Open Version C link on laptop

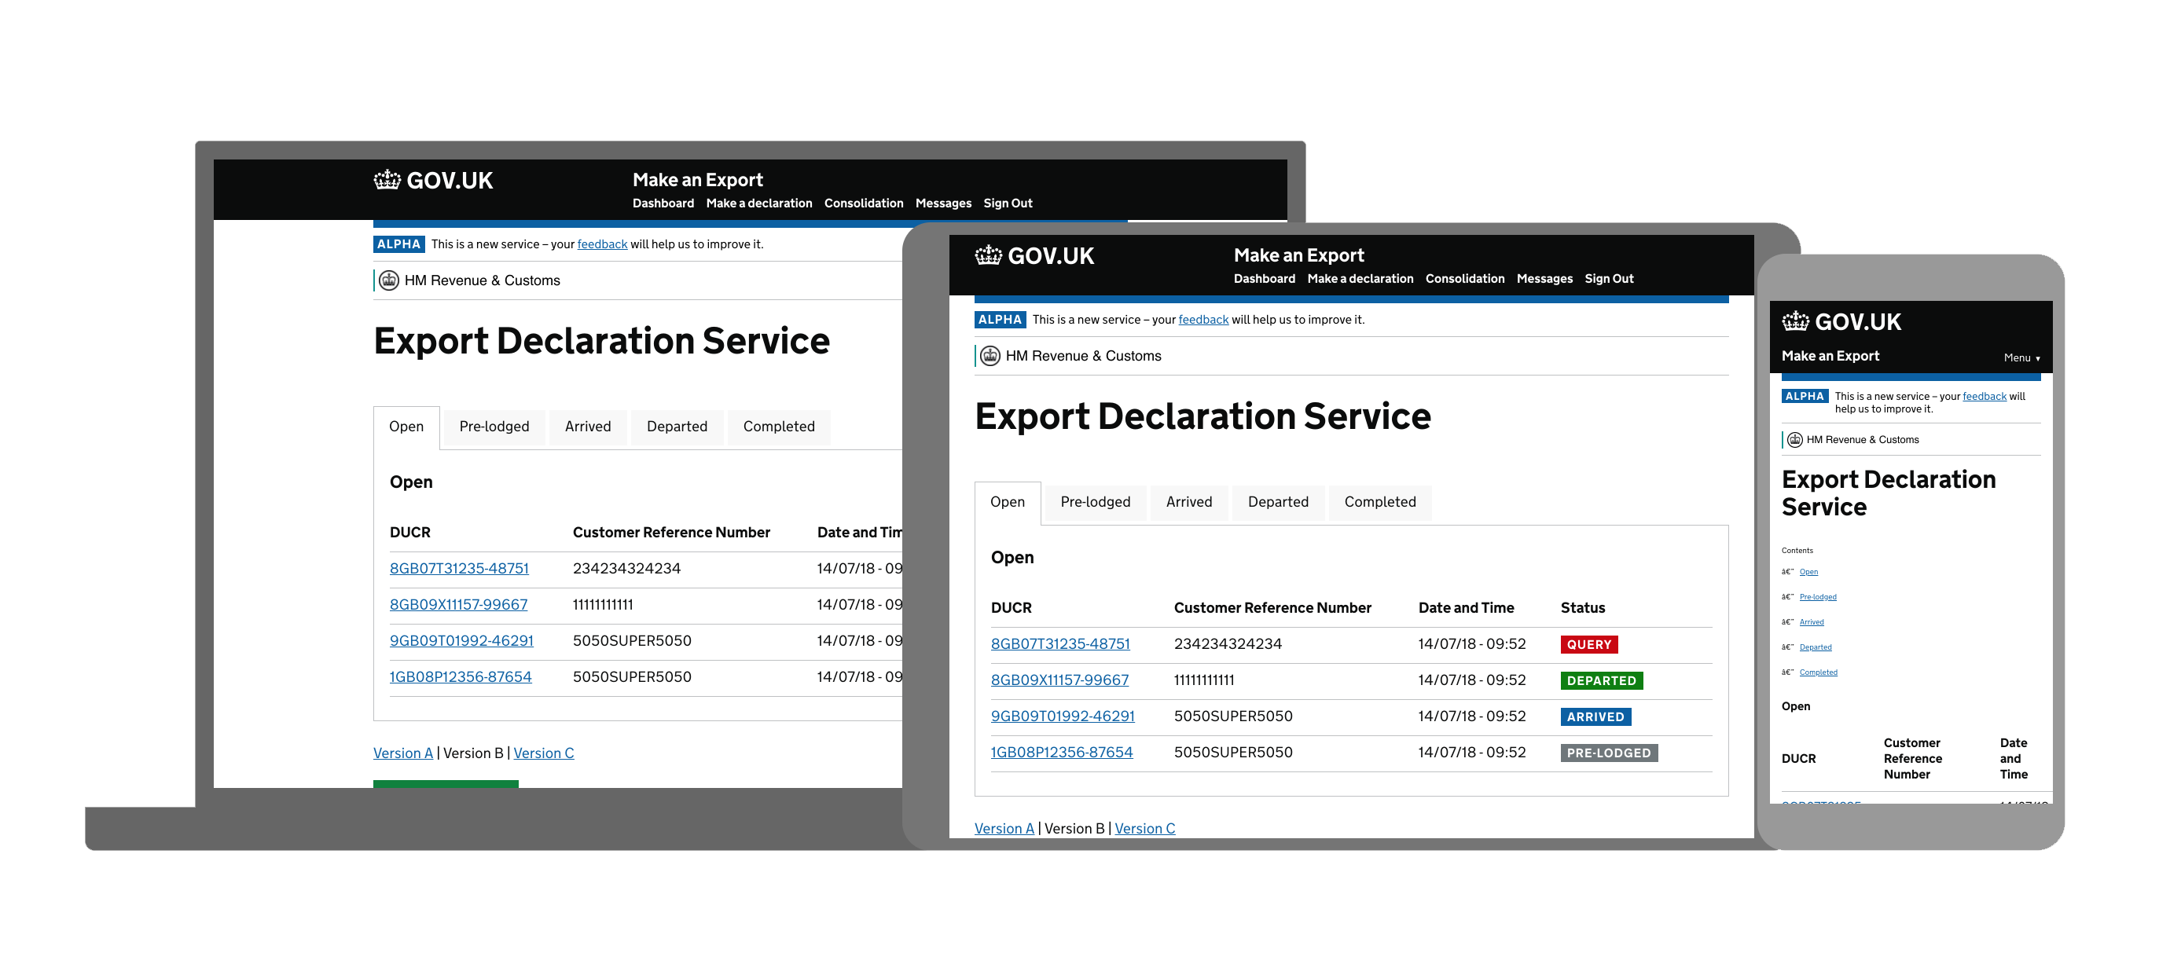[x=543, y=753]
